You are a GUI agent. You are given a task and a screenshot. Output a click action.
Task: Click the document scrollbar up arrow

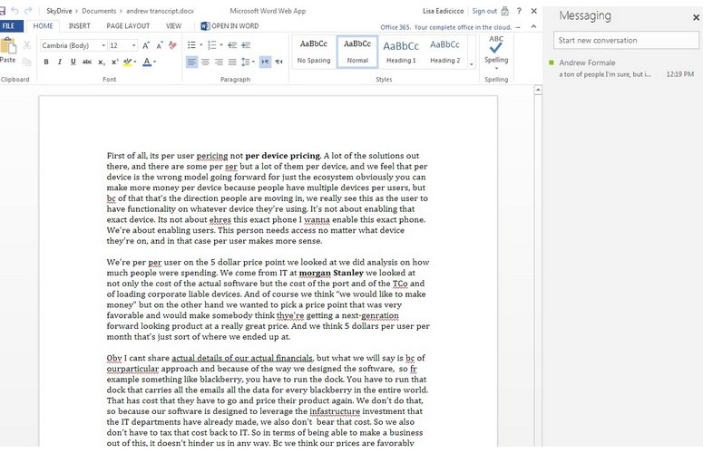[x=538, y=90]
